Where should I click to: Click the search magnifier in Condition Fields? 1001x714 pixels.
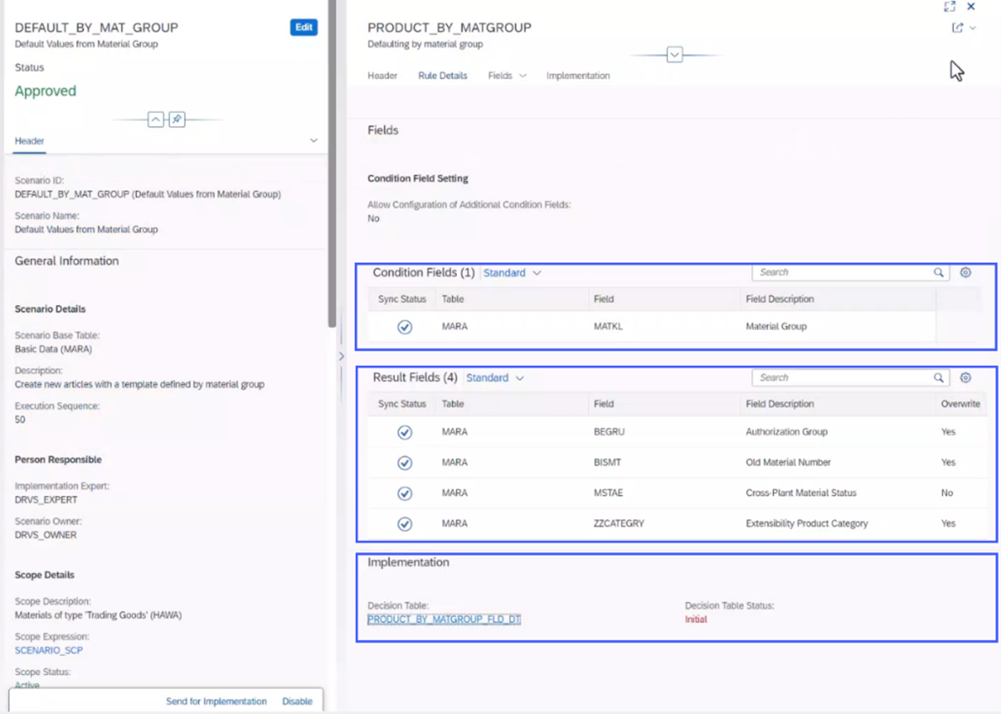[x=938, y=272]
